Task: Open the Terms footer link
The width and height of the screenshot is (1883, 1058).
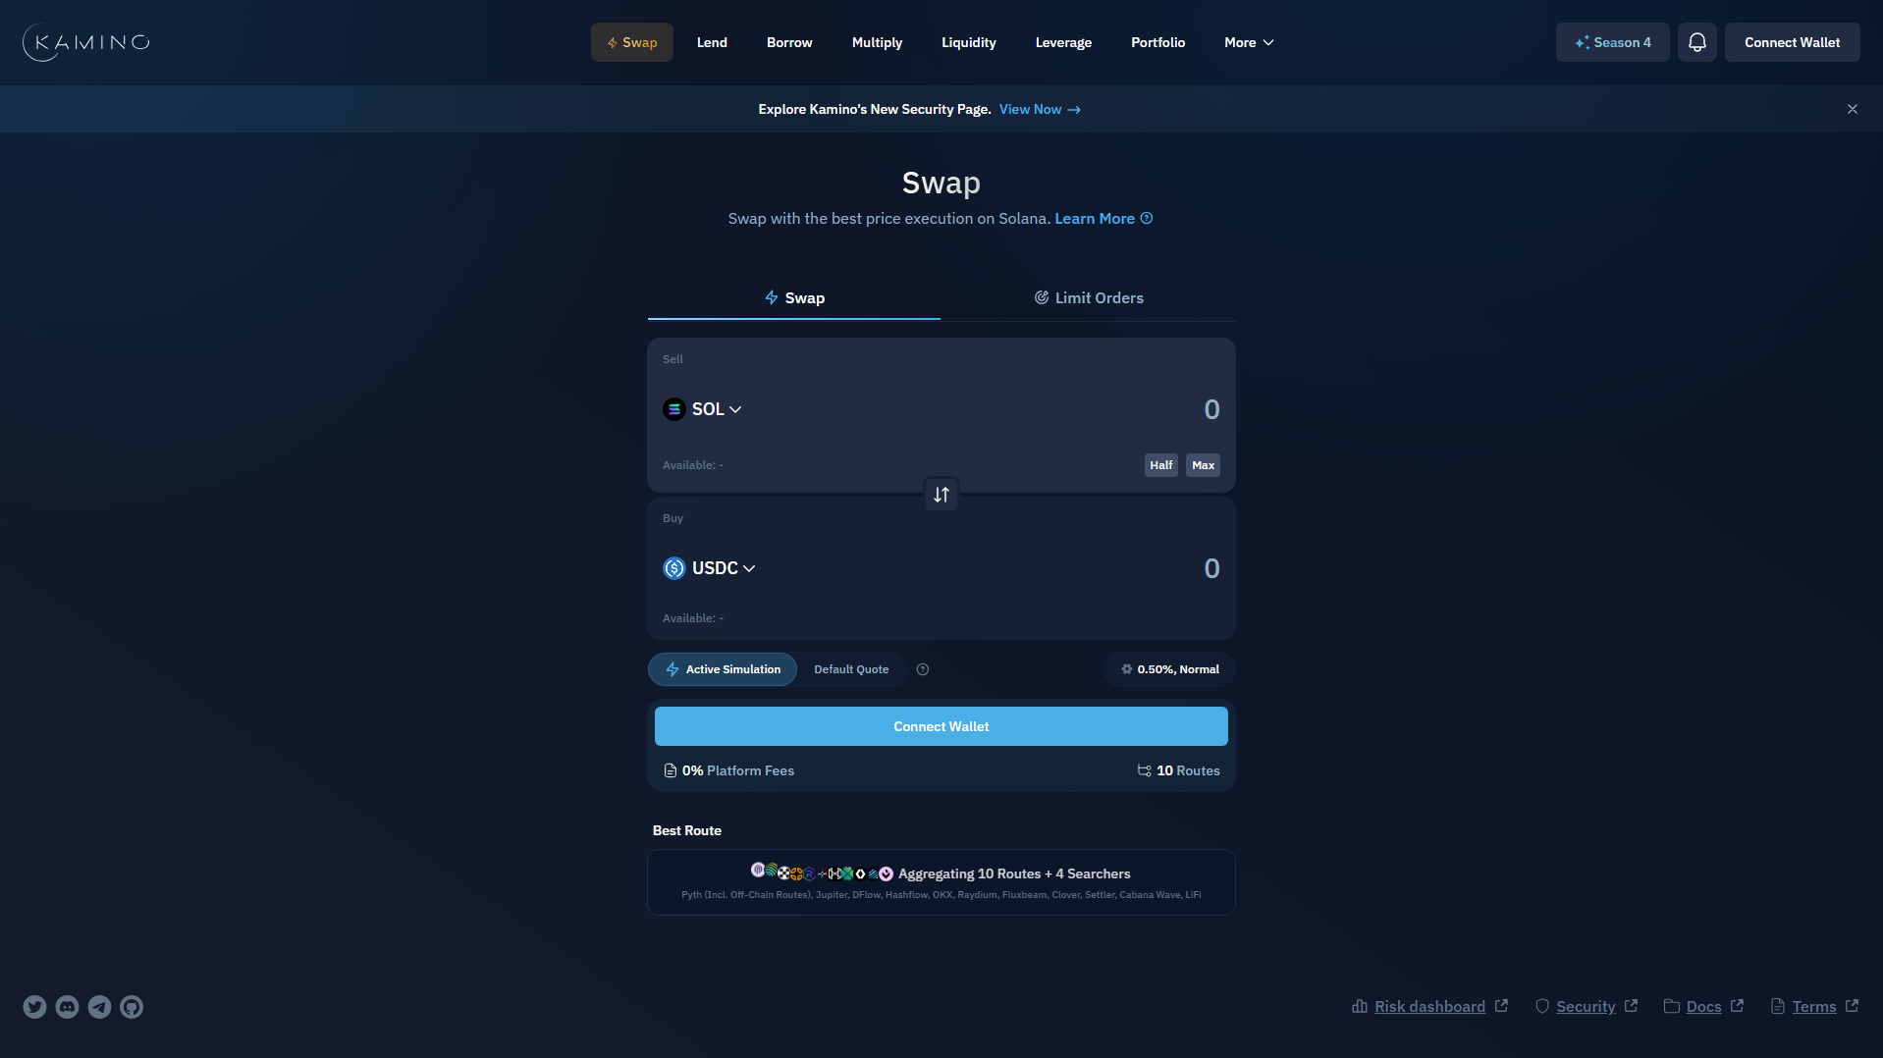Action: 1814,1006
